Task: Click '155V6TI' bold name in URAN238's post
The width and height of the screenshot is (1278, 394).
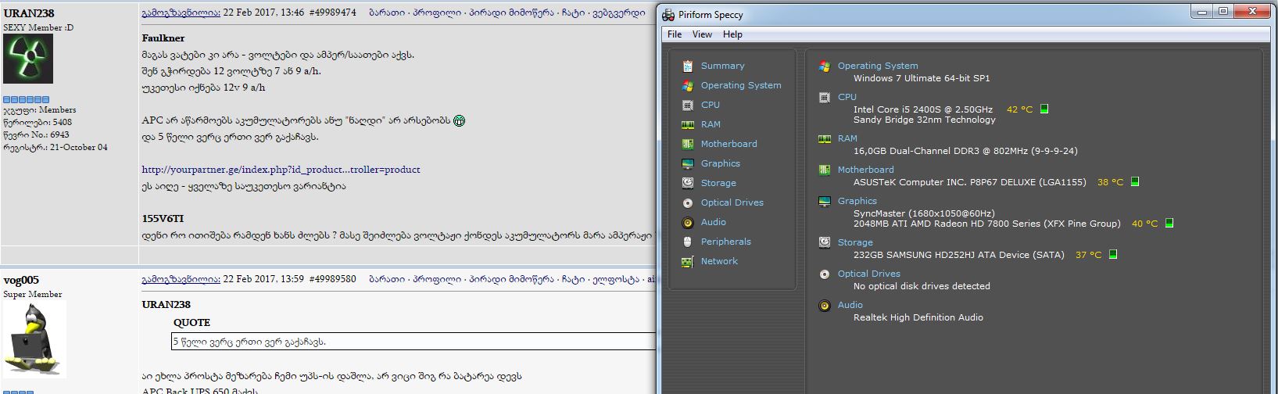Action: point(163,219)
